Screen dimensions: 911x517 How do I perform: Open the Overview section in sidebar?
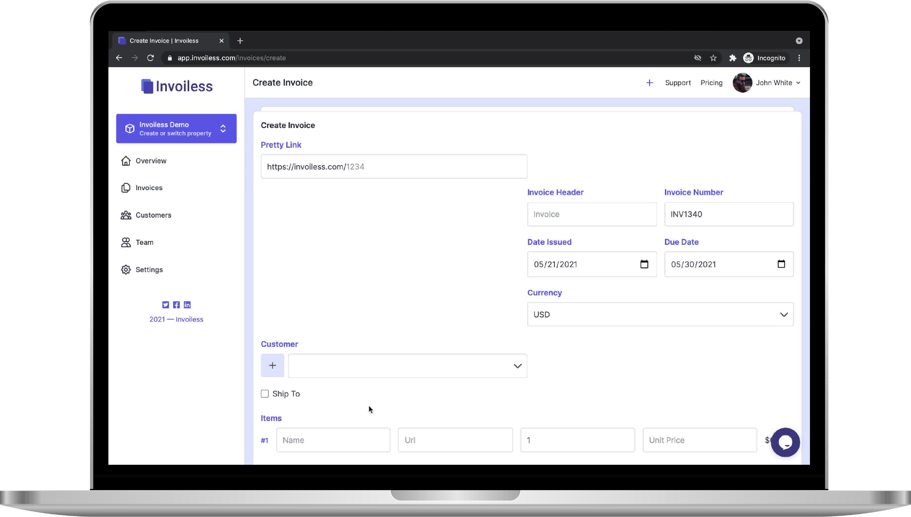[150, 161]
